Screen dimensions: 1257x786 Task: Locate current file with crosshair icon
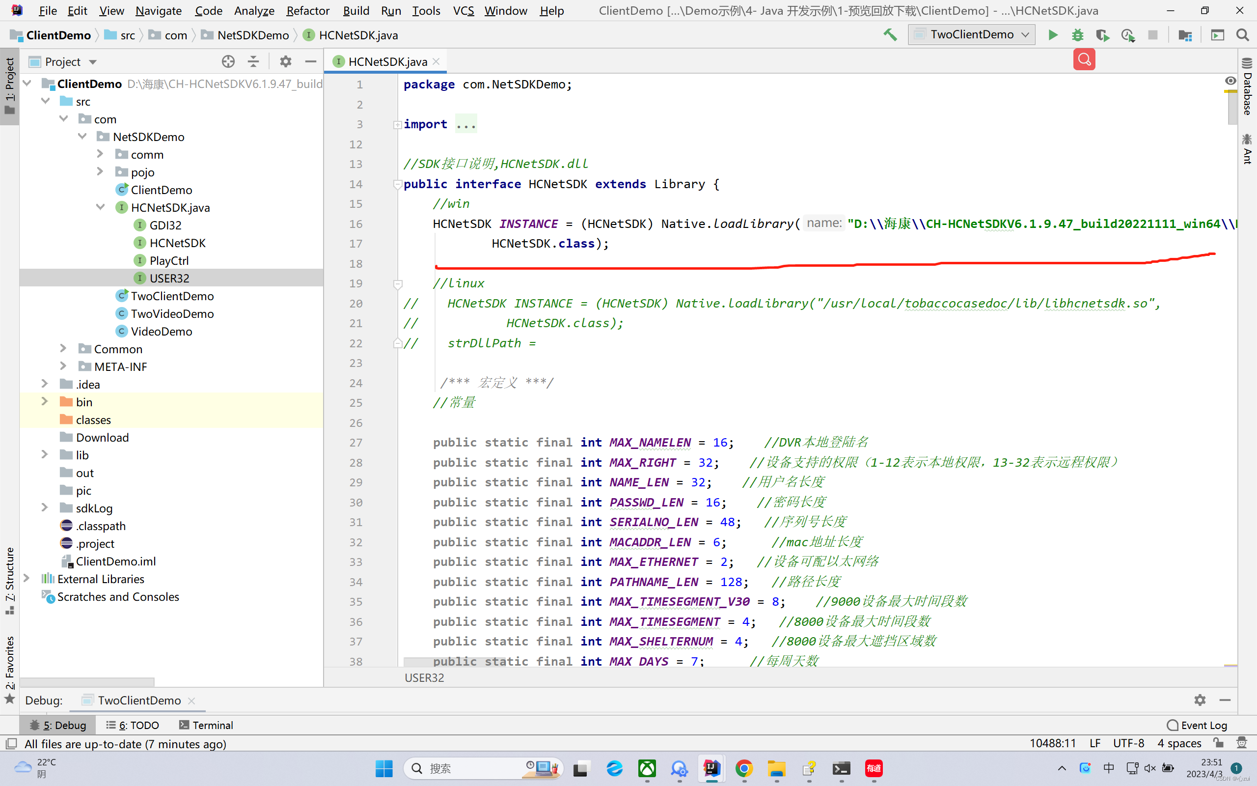pos(228,62)
